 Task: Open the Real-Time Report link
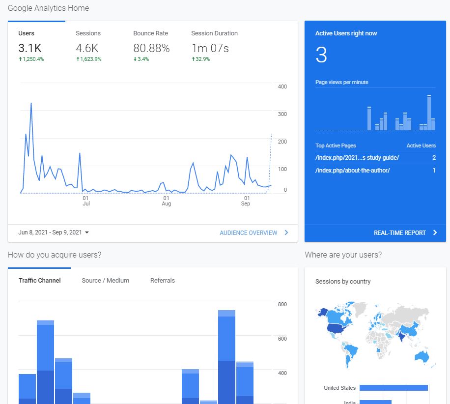[x=399, y=233]
